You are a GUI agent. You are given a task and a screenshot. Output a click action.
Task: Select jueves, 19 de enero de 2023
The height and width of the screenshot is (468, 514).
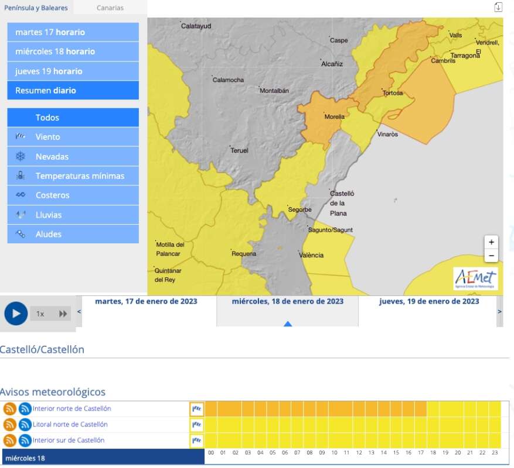click(x=429, y=302)
